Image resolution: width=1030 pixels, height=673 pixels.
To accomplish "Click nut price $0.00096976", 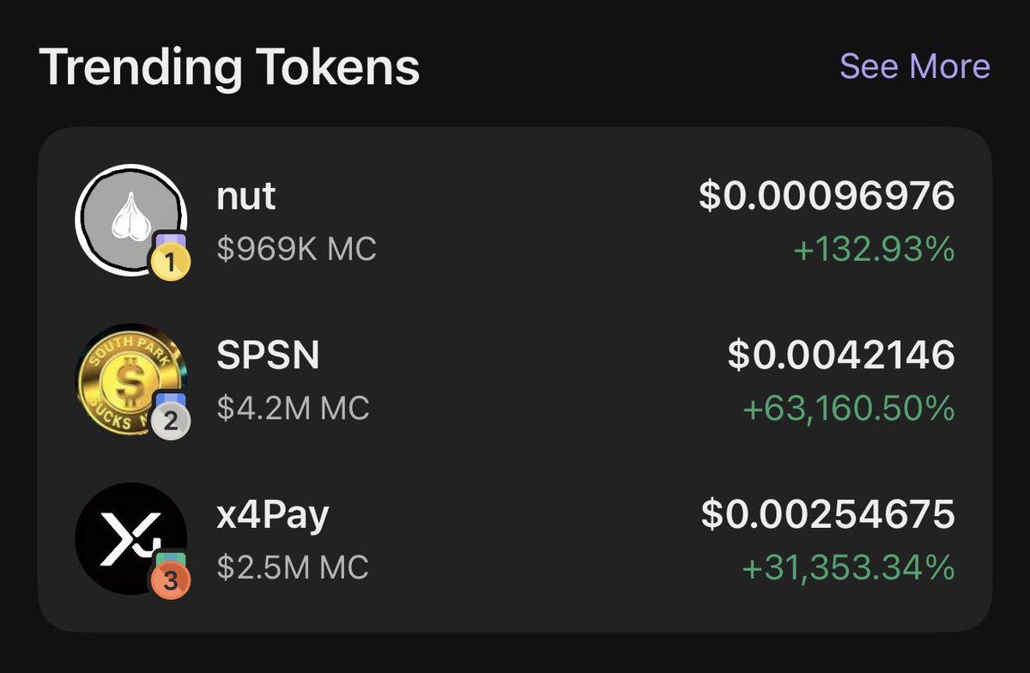I will 827,197.
